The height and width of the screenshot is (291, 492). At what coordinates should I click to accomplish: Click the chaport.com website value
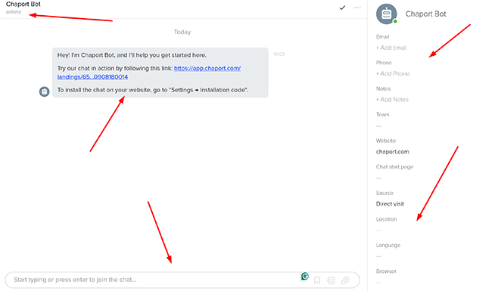(393, 152)
